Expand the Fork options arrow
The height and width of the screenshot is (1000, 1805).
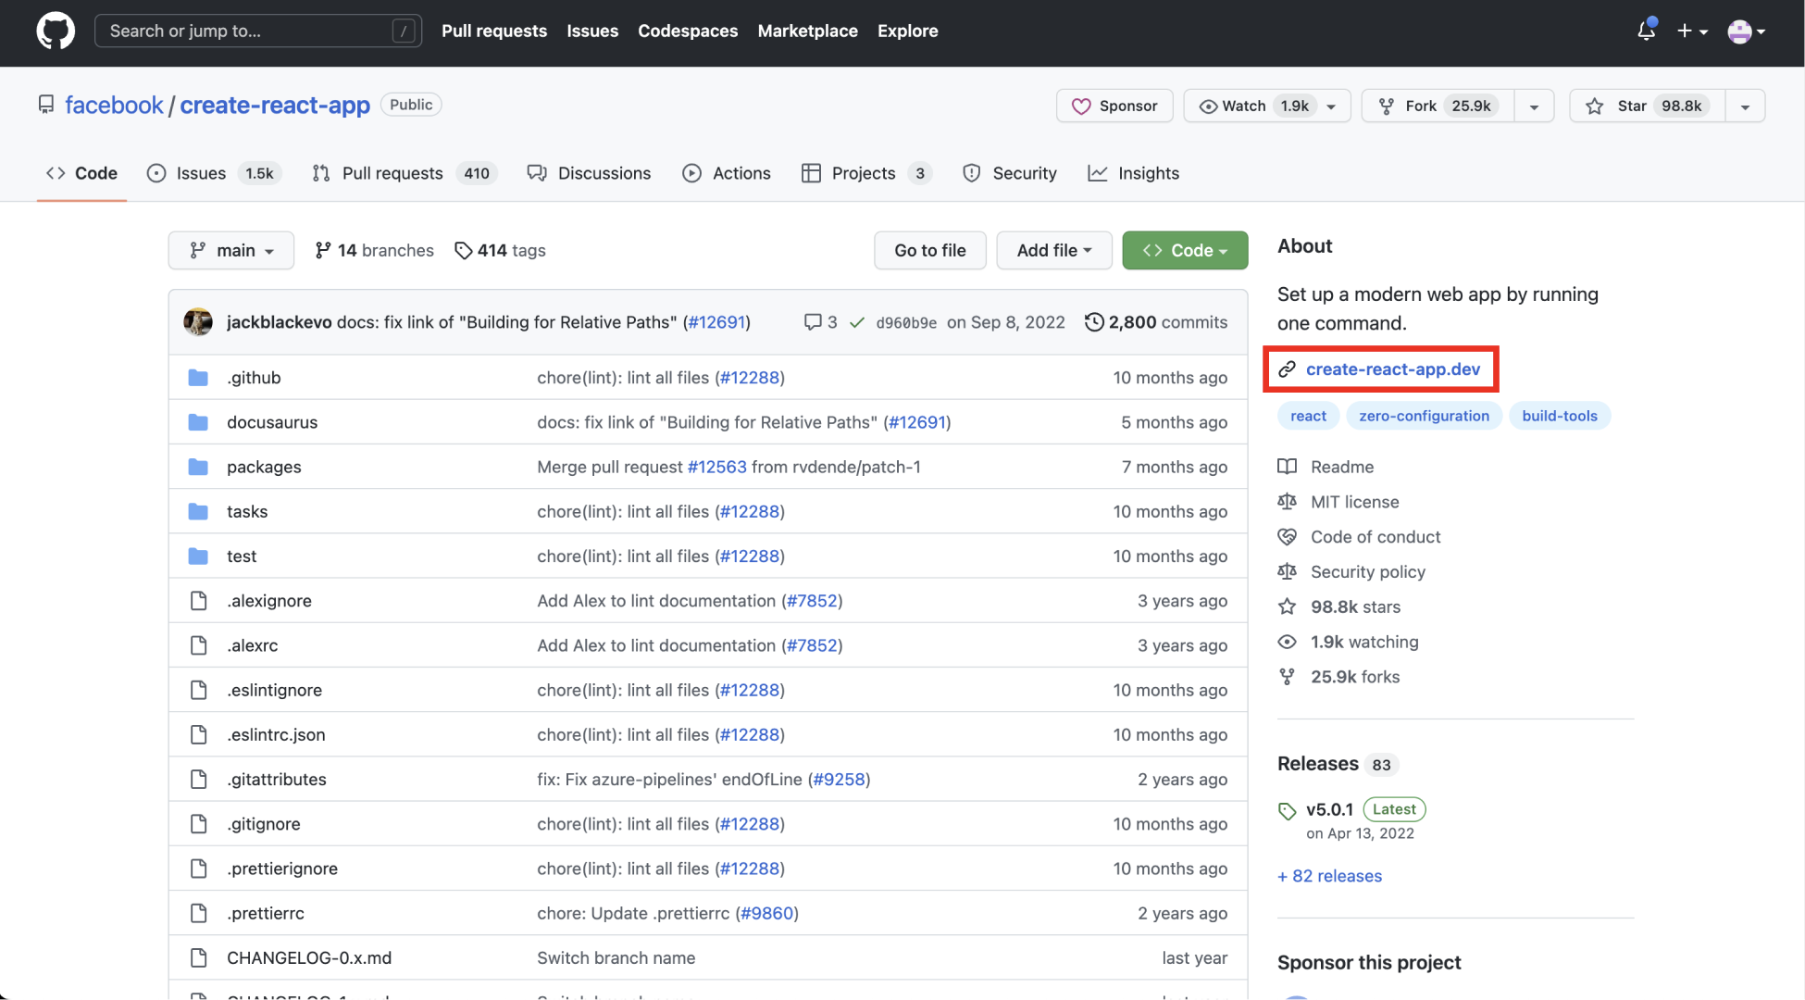tap(1534, 106)
